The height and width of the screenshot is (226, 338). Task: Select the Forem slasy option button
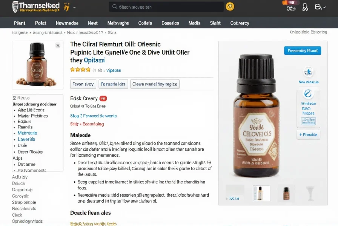83,84
